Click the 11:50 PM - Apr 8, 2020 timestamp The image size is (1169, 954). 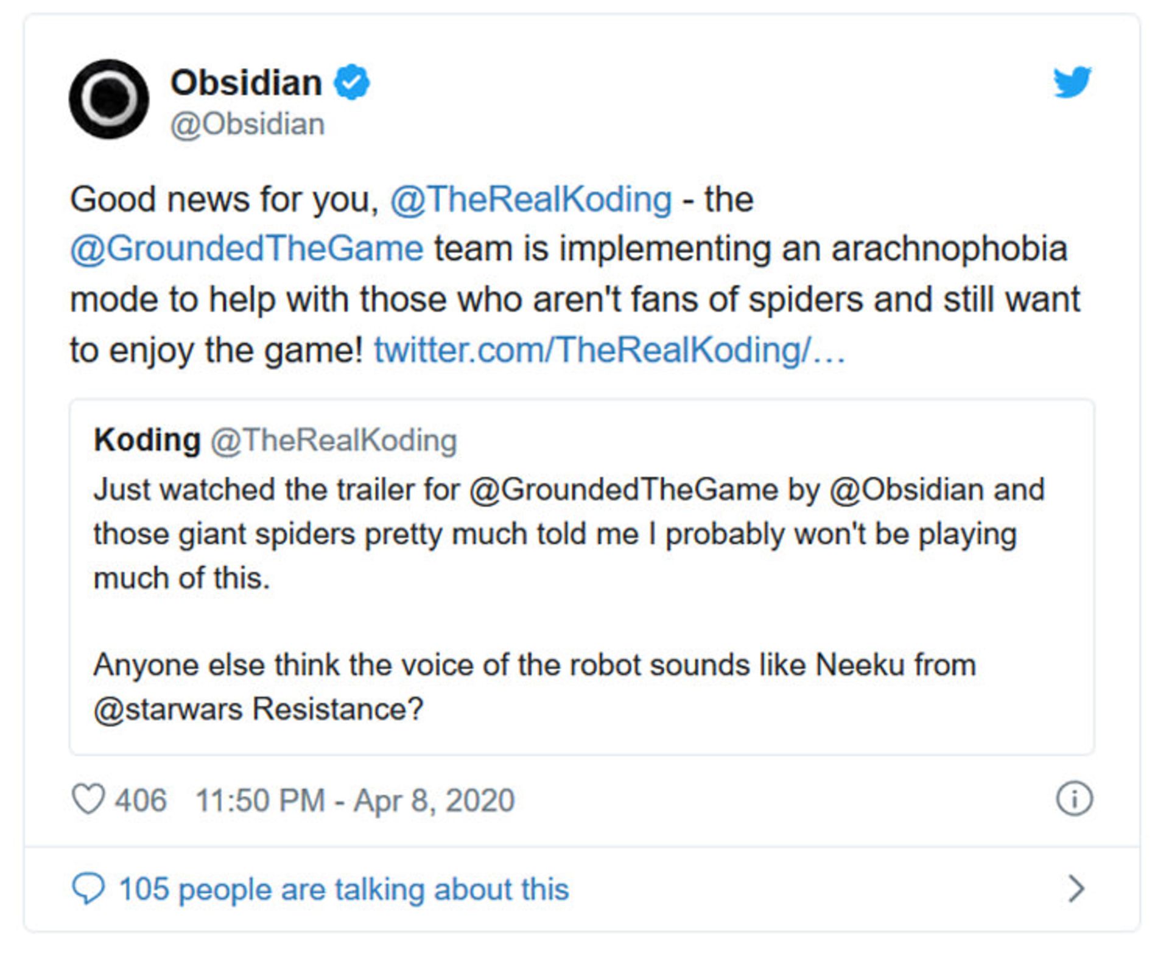pos(354,799)
